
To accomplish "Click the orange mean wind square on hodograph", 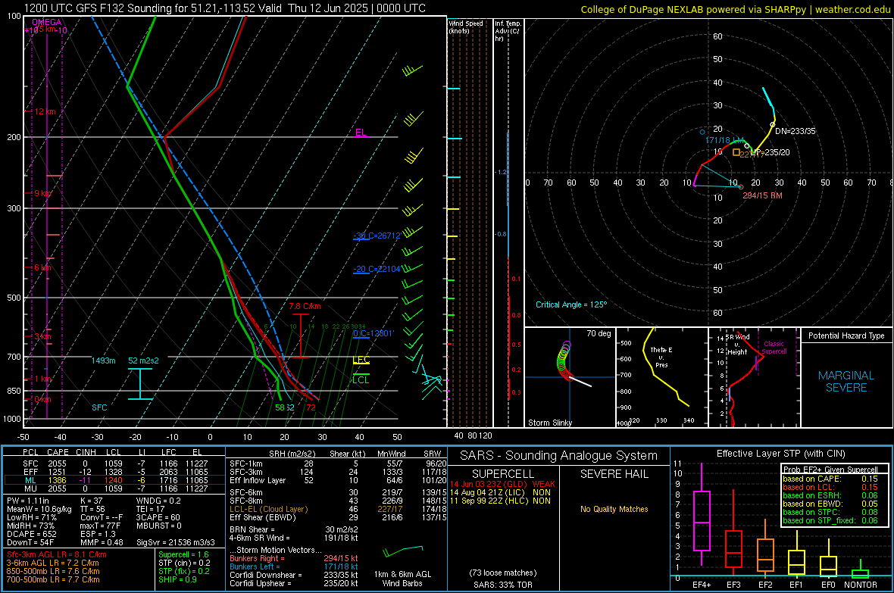I will tap(736, 152).
